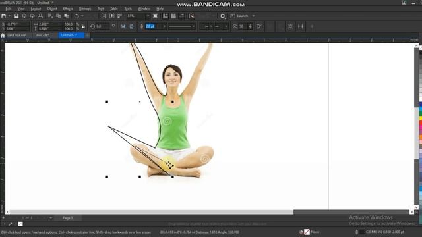This screenshot has height=237, width=422.
Task: Open the Edit menu
Action: pyautogui.click(x=9, y=9)
